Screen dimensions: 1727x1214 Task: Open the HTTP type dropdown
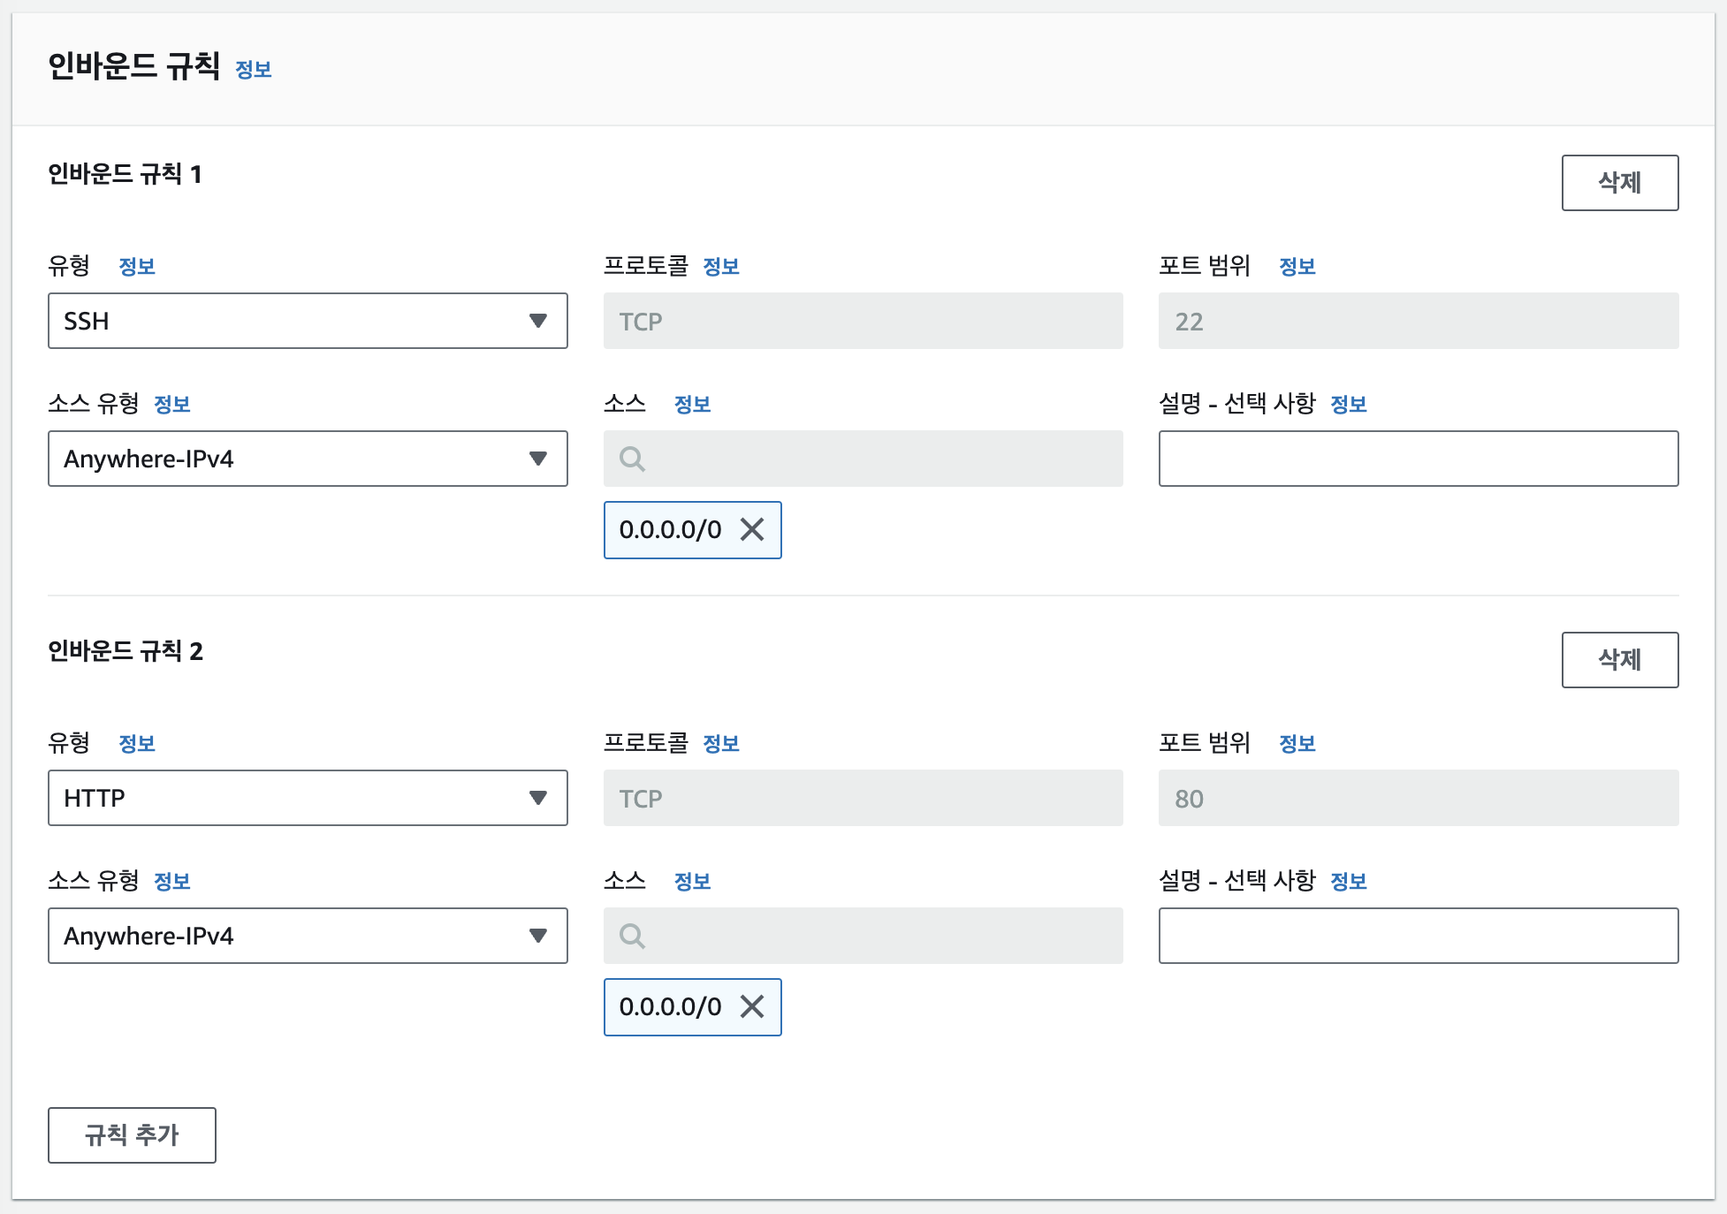click(308, 798)
